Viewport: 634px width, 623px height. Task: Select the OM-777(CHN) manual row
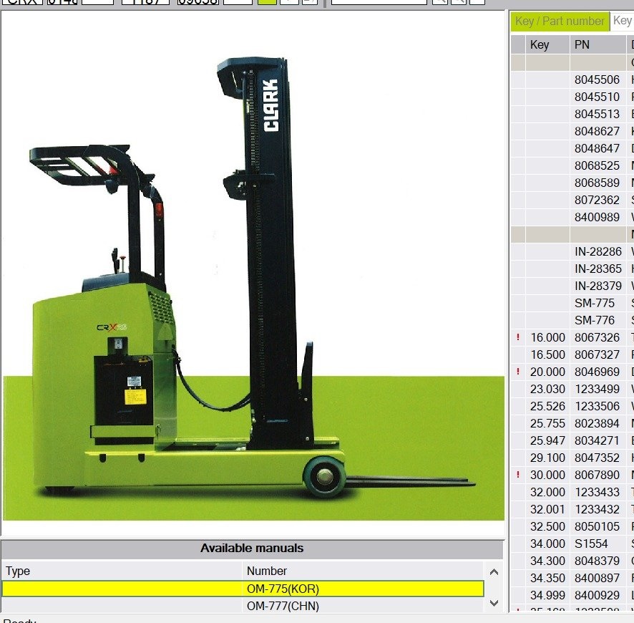pos(243,606)
